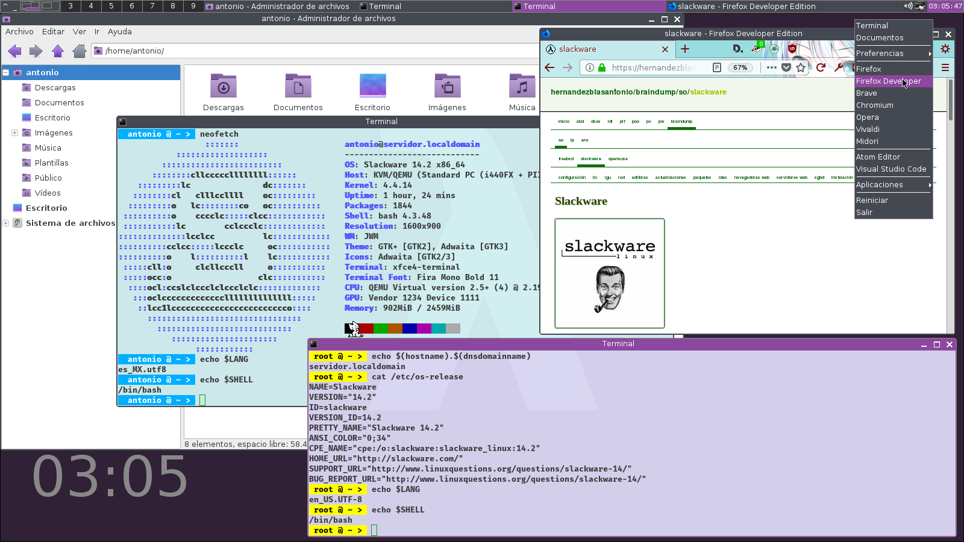Choose Reiniciar in the menu
This screenshot has height=542, width=964.
[x=894, y=201]
